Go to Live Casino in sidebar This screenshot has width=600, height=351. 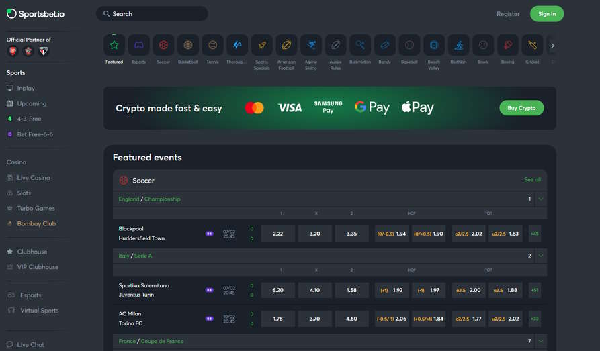[33, 178]
